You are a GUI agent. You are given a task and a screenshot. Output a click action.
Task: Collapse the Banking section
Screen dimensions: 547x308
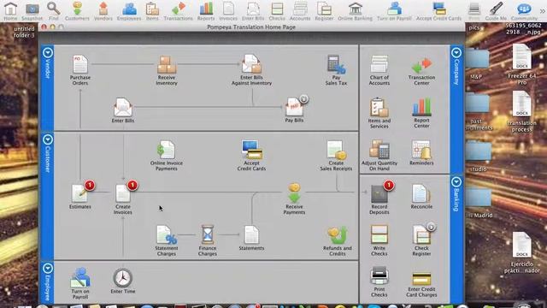456,182
